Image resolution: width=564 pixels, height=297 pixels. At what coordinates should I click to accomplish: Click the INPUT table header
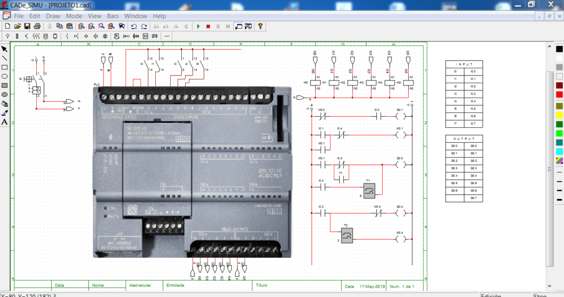pos(464,64)
